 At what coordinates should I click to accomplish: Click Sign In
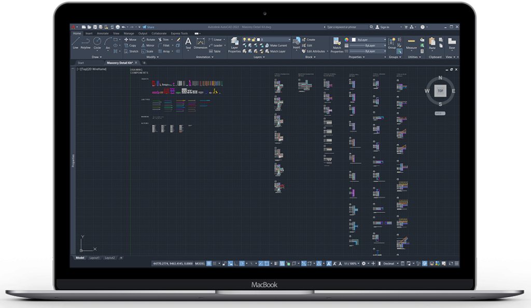[x=382, y=27]
